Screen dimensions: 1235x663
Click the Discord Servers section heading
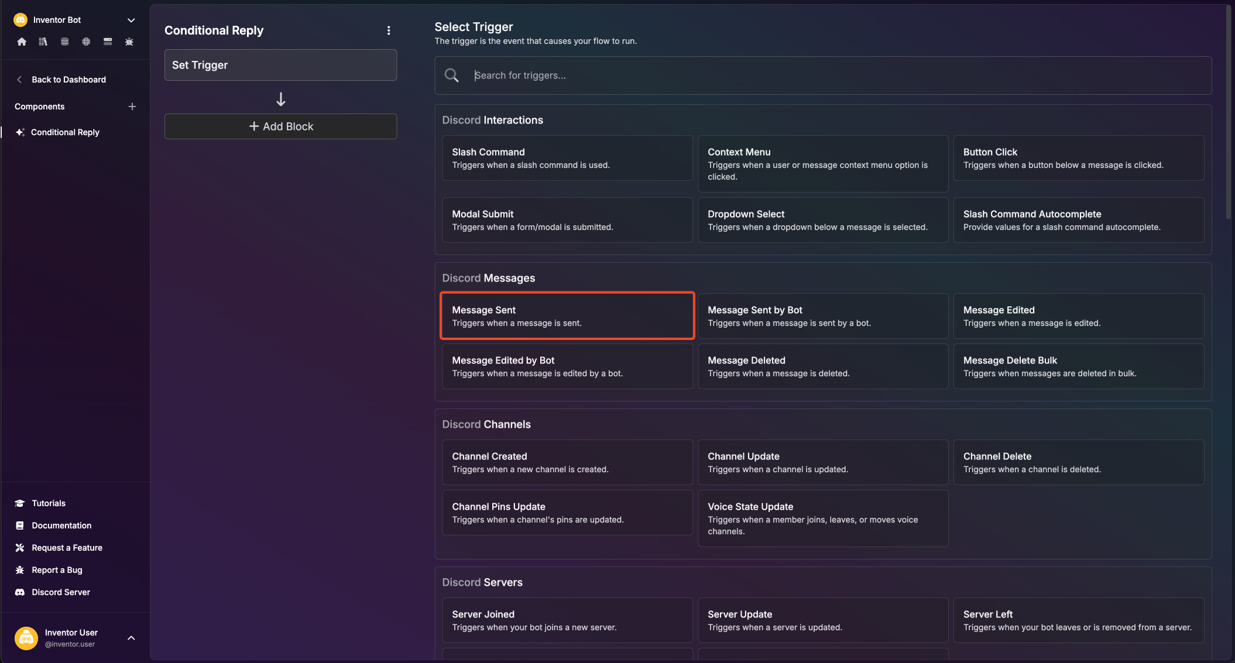click(x=482, y=582)
